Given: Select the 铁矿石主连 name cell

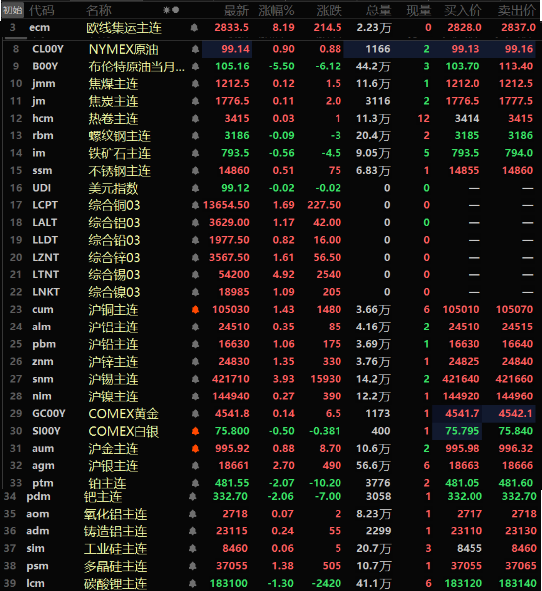Looking at the screenshot, I should point(120,153).
